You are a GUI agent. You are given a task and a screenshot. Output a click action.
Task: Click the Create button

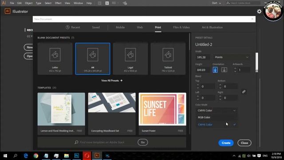226,143
